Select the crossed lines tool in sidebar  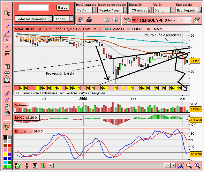coord(7,93)
